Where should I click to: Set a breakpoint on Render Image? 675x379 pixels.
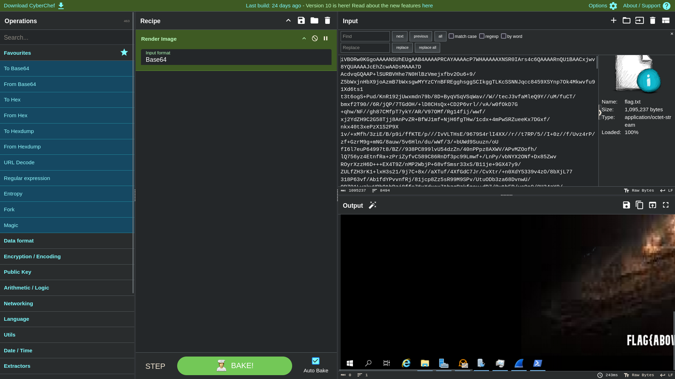point(326,39)
